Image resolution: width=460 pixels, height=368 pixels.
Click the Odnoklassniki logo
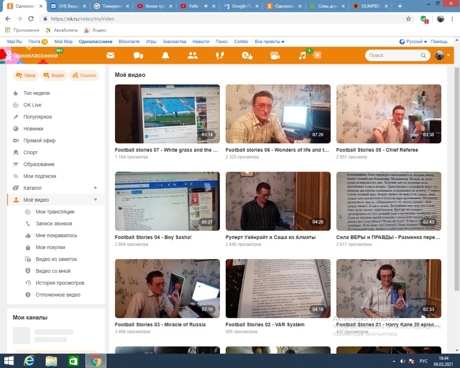(32, 56)
